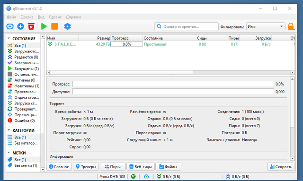303x181 pixels.
Task: Click the download icon of the S.T.A.L.K.E... torrent
Action: pos(50,44)
